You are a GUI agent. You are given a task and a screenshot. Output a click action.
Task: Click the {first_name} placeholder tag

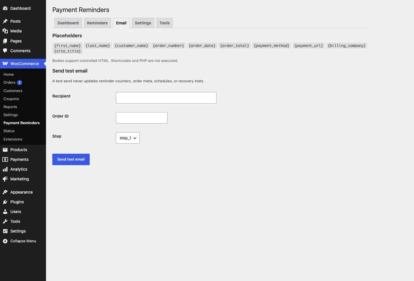pos(68,46)
